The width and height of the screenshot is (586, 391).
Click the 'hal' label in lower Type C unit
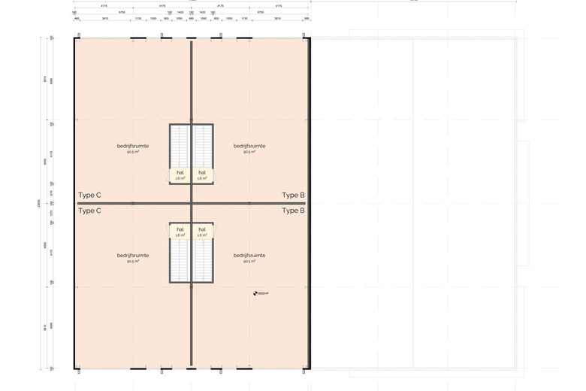pos(180,229)
